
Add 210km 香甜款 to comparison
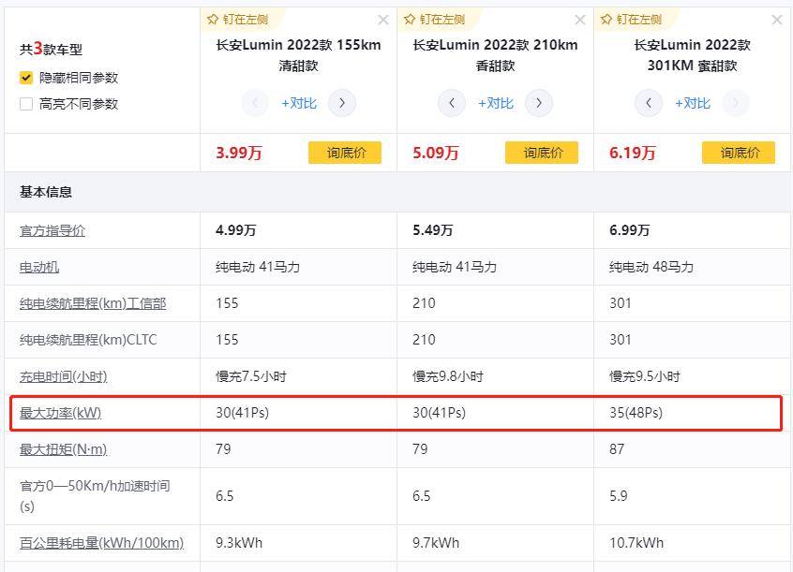pyautogui.click(x=496, y=103)
